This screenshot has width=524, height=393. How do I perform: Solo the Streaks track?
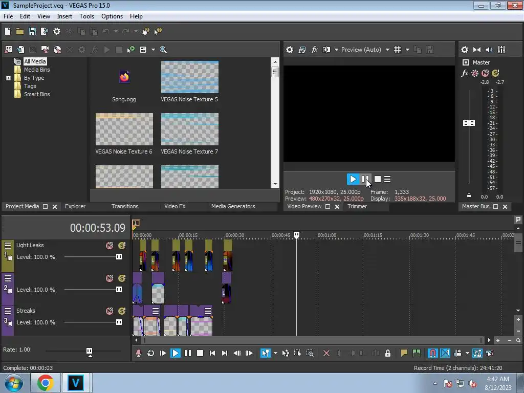pos(122,311)
